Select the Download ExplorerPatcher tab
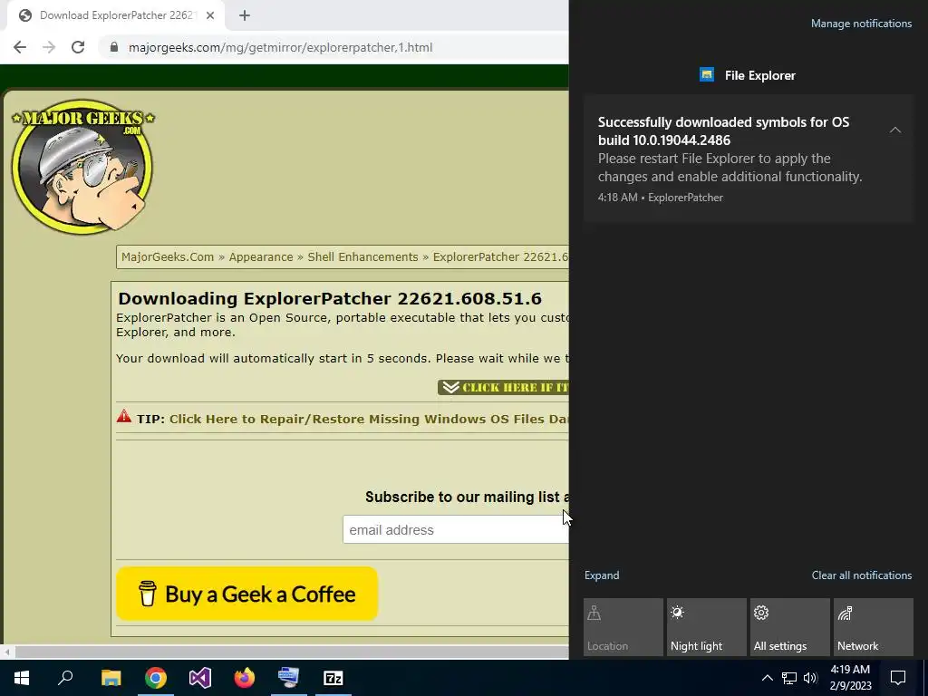 tap(115, 16)
